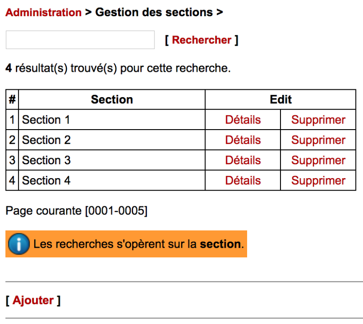Image resolution: width=363 pixels, height=324 pixels.
Task: Click the Section 3 name cell
Action: 46,161
